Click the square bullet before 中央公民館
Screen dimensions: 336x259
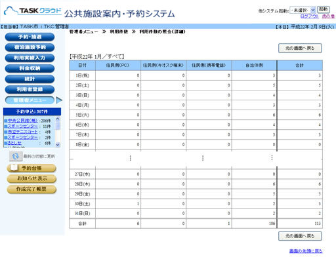tap(6, 121)
